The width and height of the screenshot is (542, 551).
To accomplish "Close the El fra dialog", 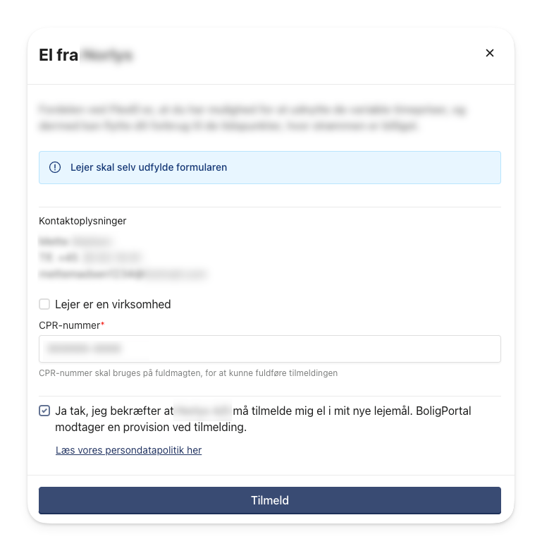I will pos(489,53).
